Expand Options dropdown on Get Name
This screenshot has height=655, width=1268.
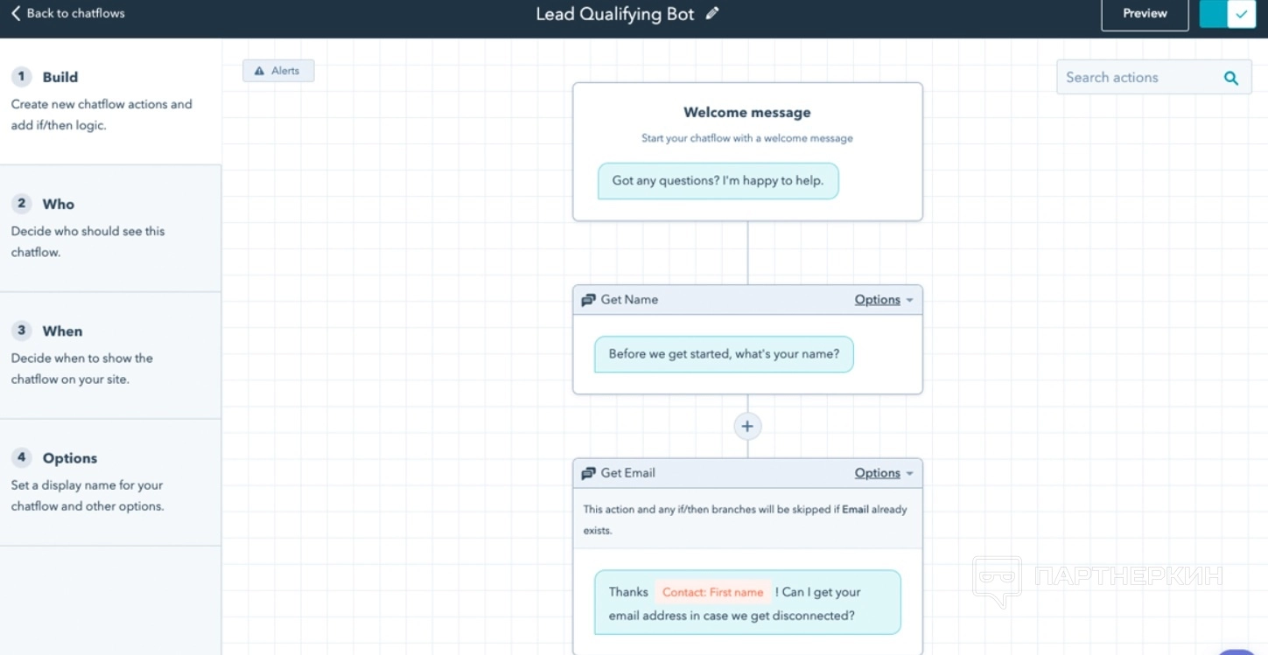click(x=884, y=300)
